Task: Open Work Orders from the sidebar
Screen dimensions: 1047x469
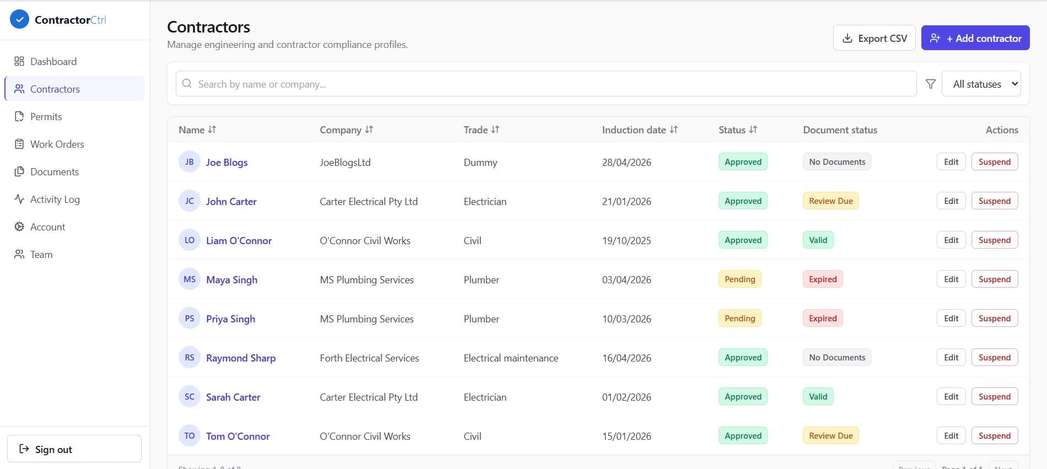Action: click(74, 144)
